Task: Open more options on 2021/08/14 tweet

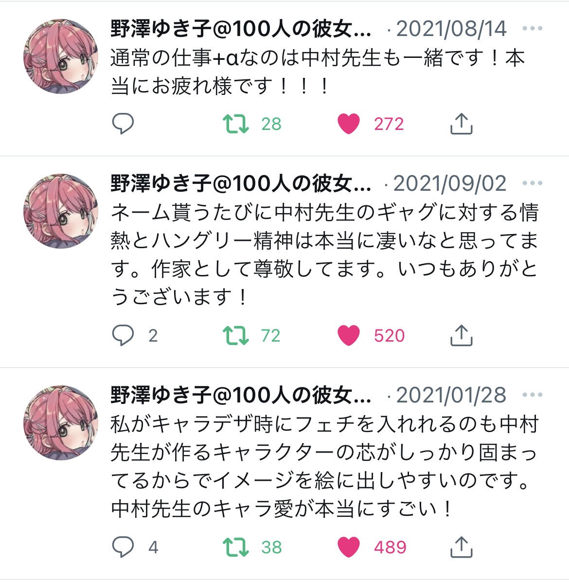Action: coord(532,28)
